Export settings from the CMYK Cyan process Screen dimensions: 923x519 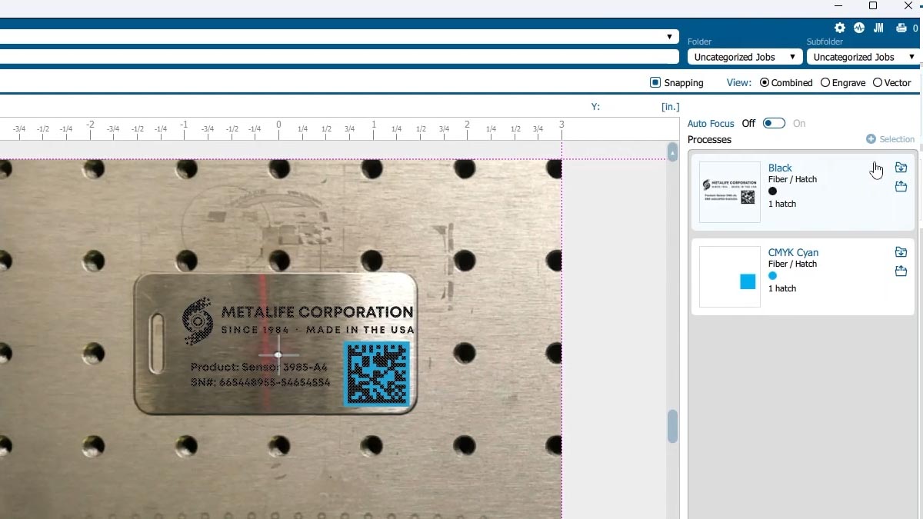(901, 271)
